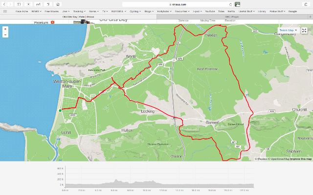Screen dimensions: 313x195
Task: Expand the Banks bookmarks folder
Action: pos(94,11)
